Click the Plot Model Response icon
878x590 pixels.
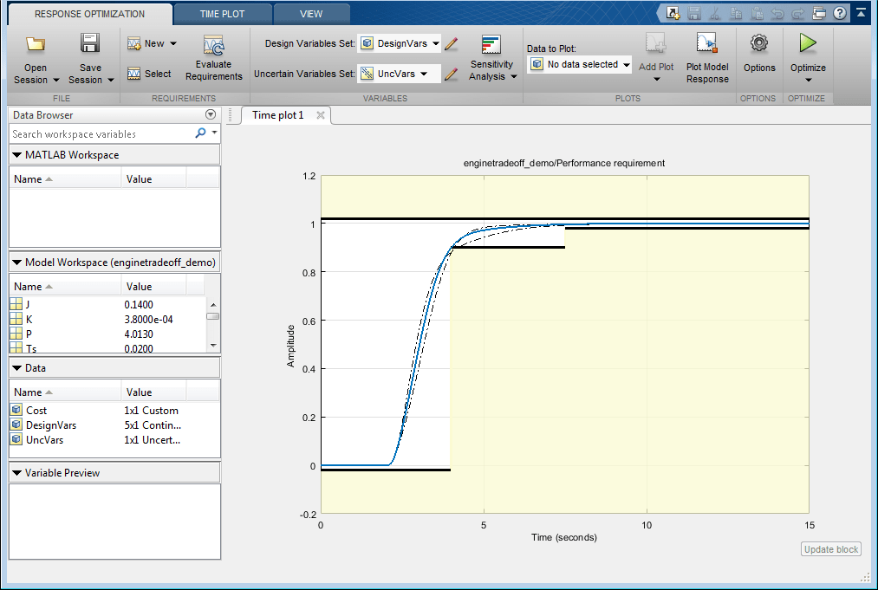[707, 44]
